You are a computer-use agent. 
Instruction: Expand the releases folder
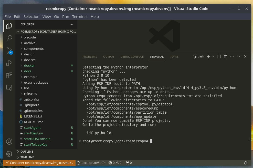pos(46,94)
